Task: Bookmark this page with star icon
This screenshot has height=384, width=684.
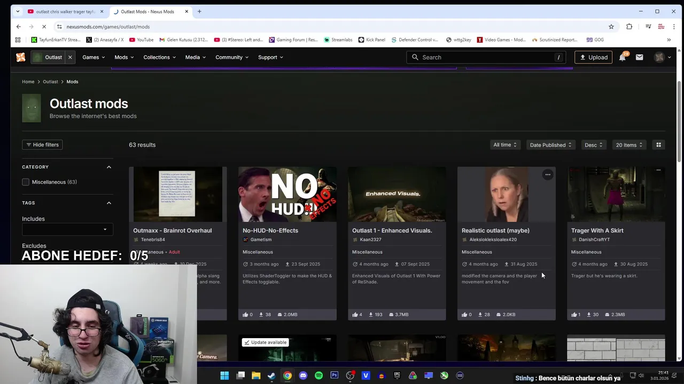Action: [611, 27]
